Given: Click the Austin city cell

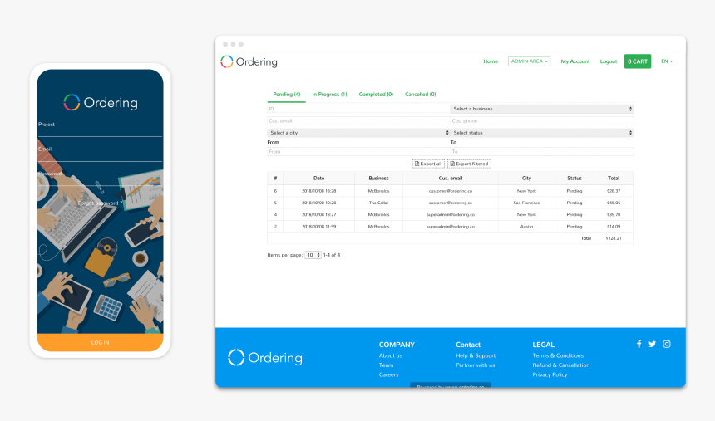Looking at the screenshot, I should [x=526, y=227].
